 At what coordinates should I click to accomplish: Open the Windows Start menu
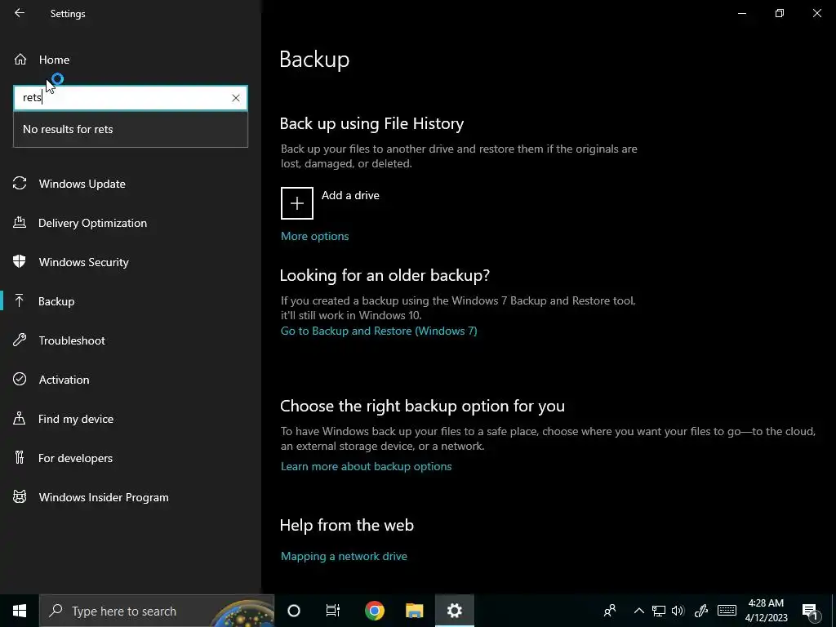tap(20, 611)
